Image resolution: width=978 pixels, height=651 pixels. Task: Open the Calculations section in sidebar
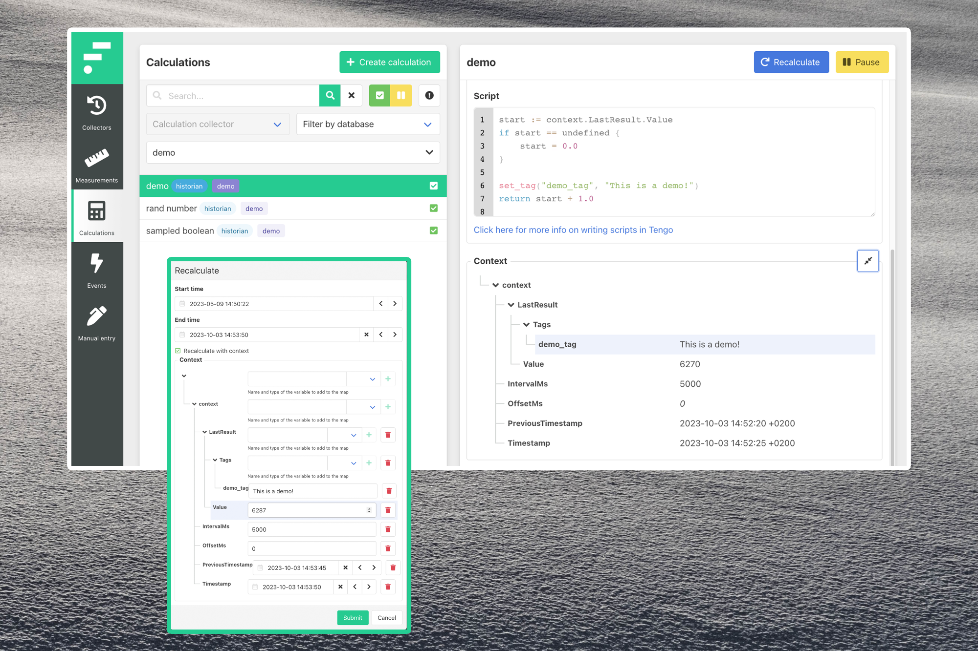pos(97,216)
